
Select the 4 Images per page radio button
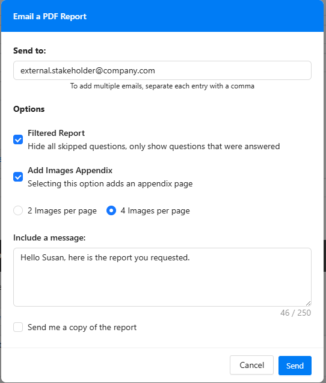(x=111, y=210)
